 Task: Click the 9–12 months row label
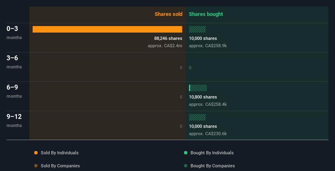tap(14, 121)
